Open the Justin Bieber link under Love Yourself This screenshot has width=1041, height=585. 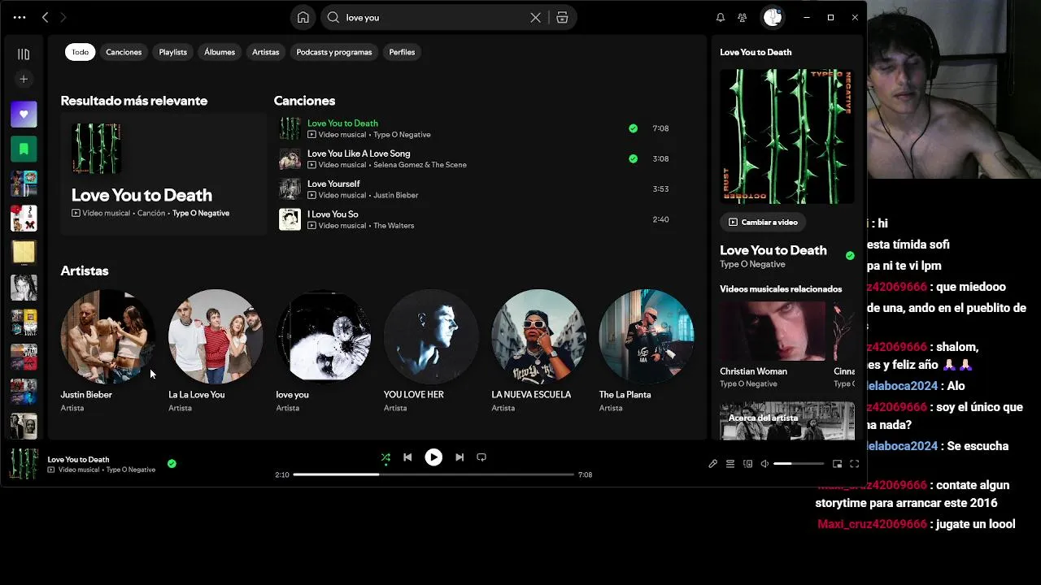pyautogui.click(x=396, y=195)
